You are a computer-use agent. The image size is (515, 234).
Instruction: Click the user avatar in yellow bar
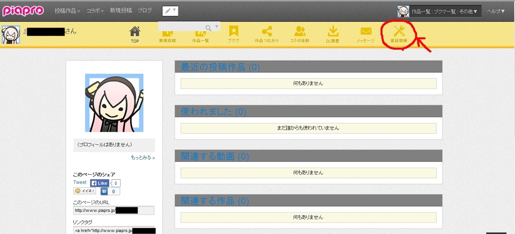pyautogui.click(x=11, y=35)
